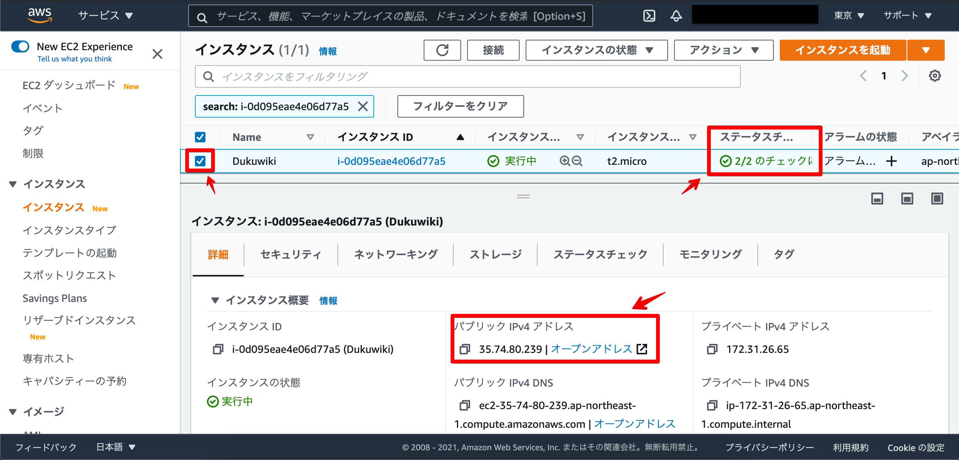Image resolution: width=959 pixels, height=460 pixels.
Task: Click the zoom-in filter icon beside 実行中
Action: click(565, 161)
